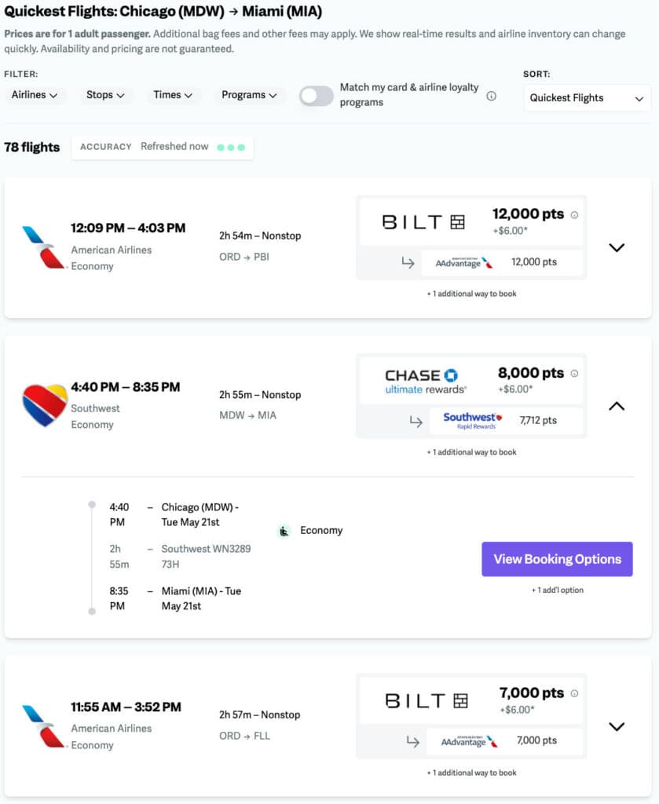Click the View Booking Options button

(557, 559)
